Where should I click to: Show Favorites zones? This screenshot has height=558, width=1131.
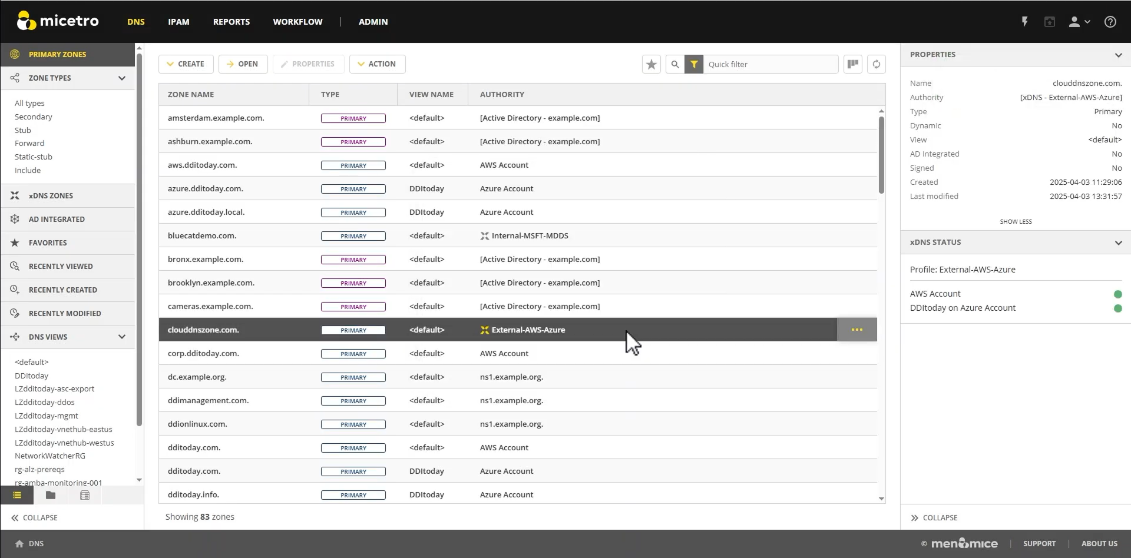tap(68, 243)
